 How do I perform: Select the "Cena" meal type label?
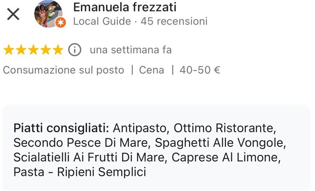click(x=151, y=70)
